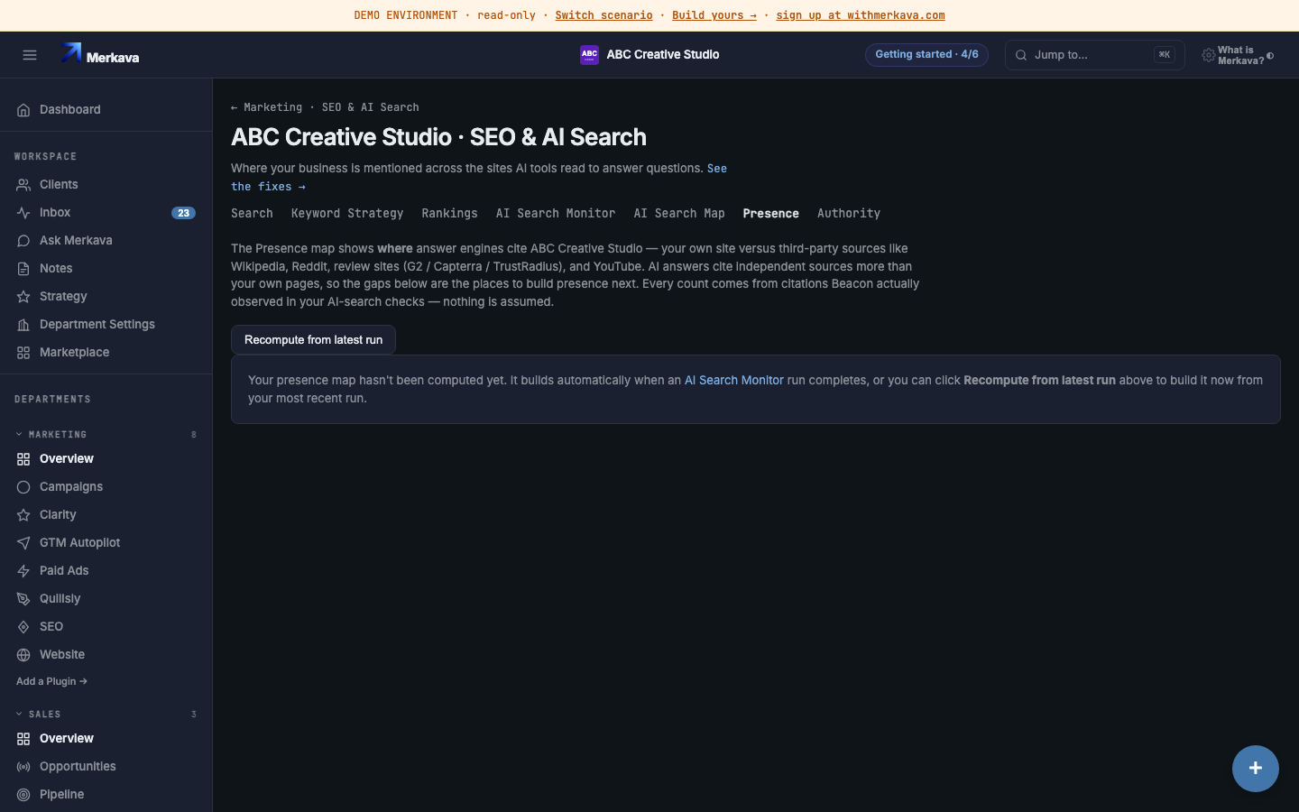Click the Sales Overview grid icon
This screenshot has width=1299, height=812.
tap(23, 739)
